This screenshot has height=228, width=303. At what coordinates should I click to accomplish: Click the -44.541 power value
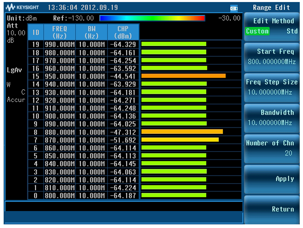point(123,76)
